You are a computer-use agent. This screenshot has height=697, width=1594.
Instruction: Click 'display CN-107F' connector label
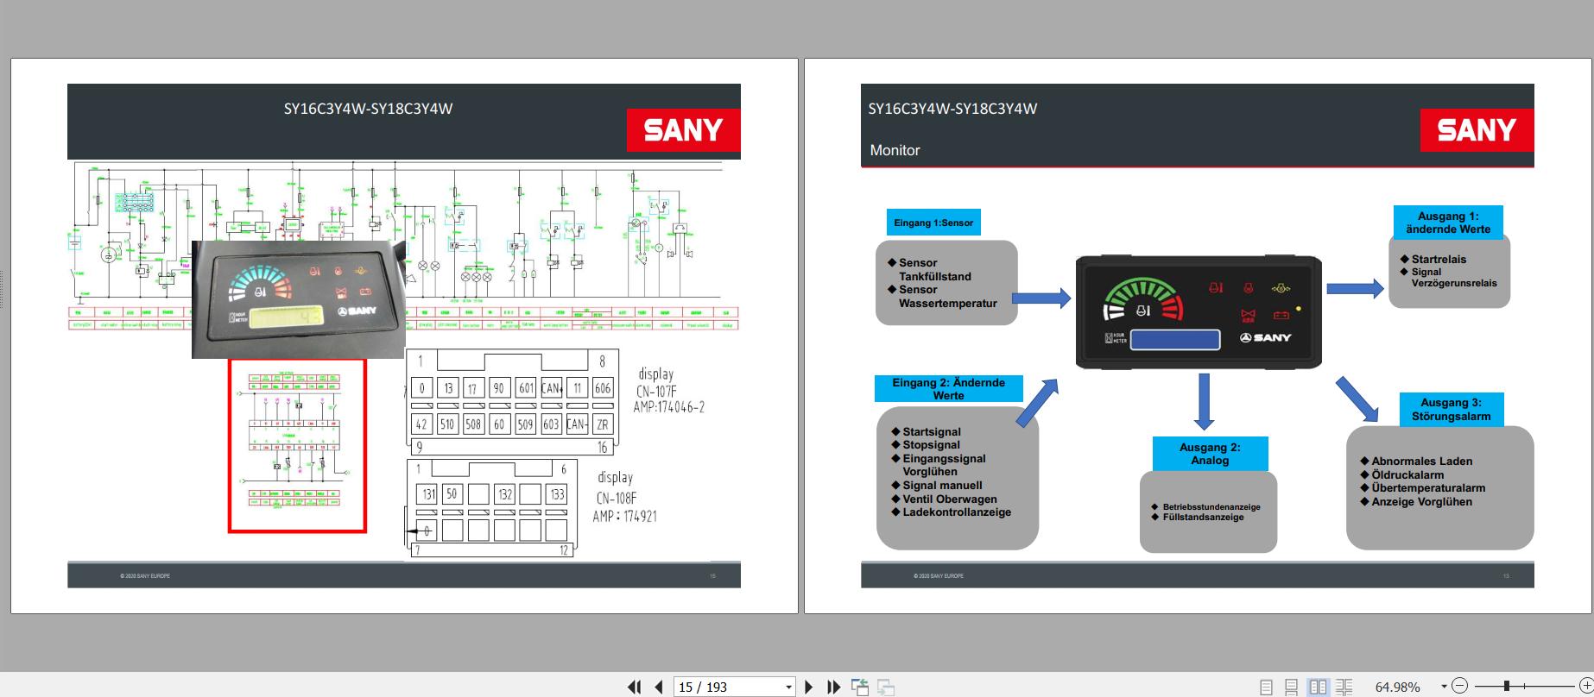pyautogui.click(x=669, y=390)
